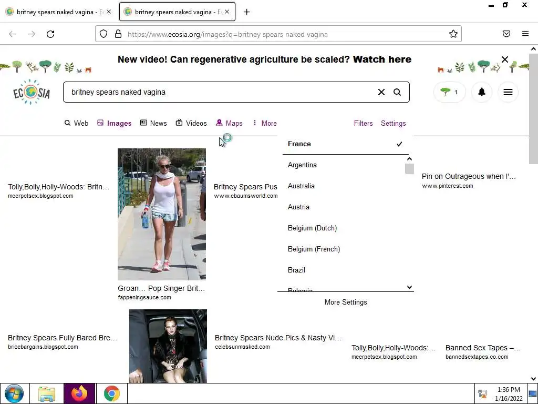
Task: Select the Images search tab
Action: [x=114, y=123]
